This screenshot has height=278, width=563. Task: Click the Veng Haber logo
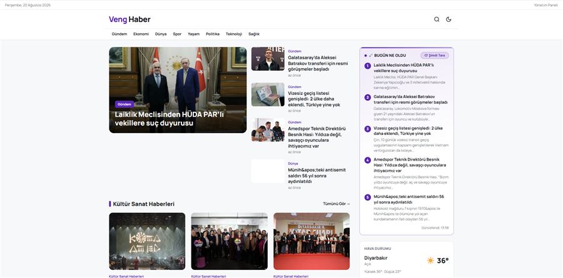click(129, 19)
